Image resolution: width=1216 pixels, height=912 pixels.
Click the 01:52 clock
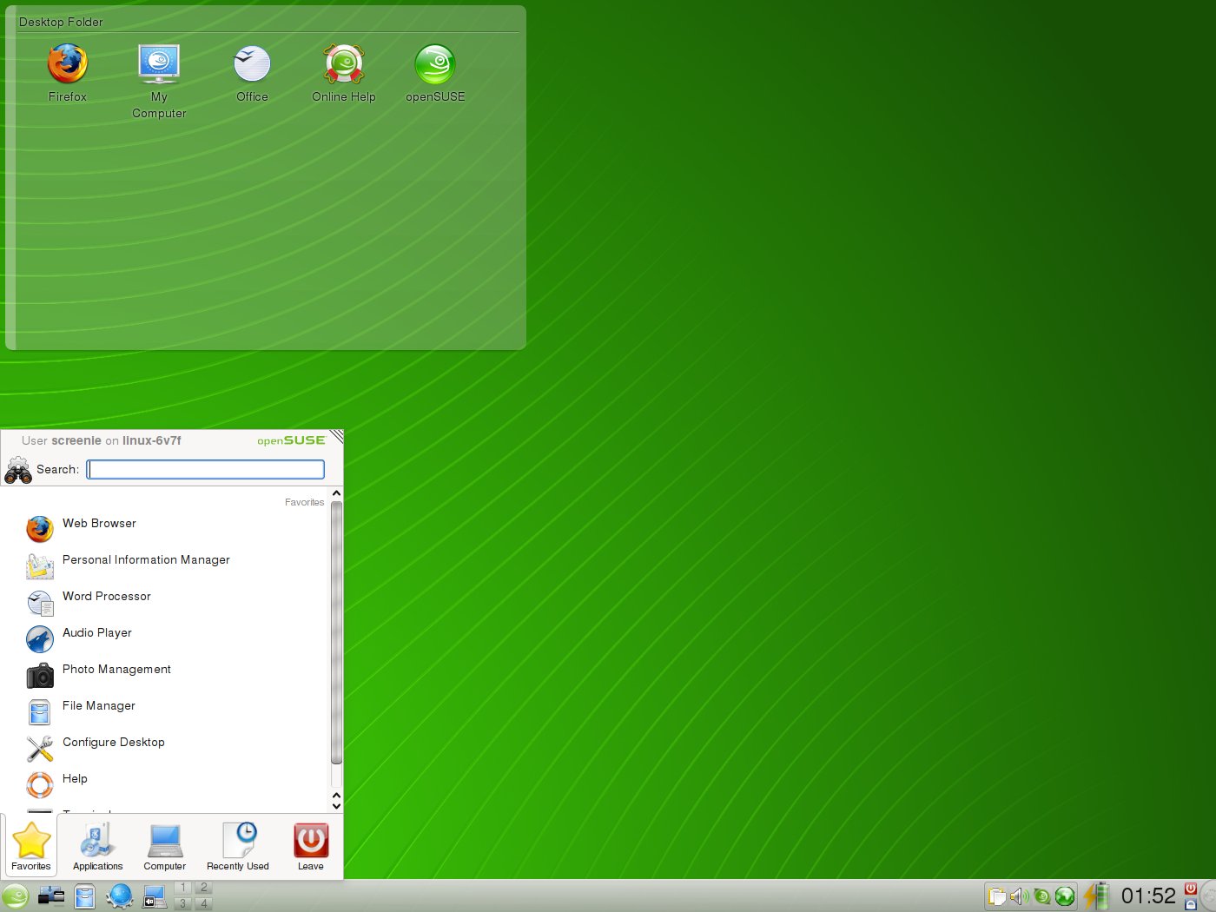click(x=1148, y=895)
